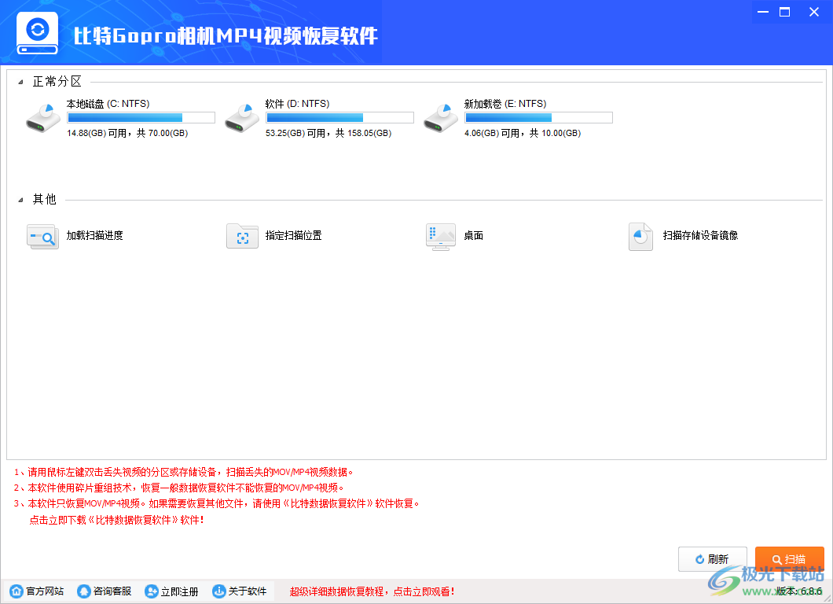Click tip line 1 about double-clicking partitions
Viewport: 833px width, 604px height.
coord(184,472)
